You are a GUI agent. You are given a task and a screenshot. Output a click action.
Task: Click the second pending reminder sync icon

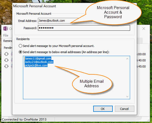6,60
